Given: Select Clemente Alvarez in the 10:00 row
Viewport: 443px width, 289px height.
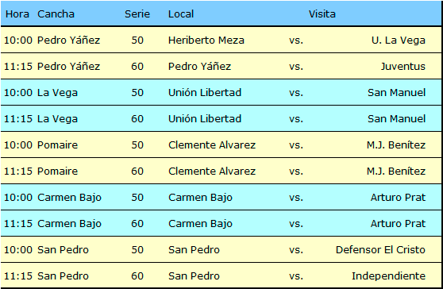Looking at the screenshot, I should [212, 145].
